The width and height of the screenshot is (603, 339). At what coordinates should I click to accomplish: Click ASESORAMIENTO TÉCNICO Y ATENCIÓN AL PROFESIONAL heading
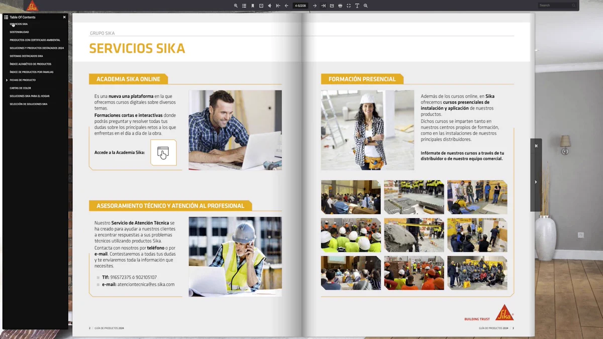point(170,205)
